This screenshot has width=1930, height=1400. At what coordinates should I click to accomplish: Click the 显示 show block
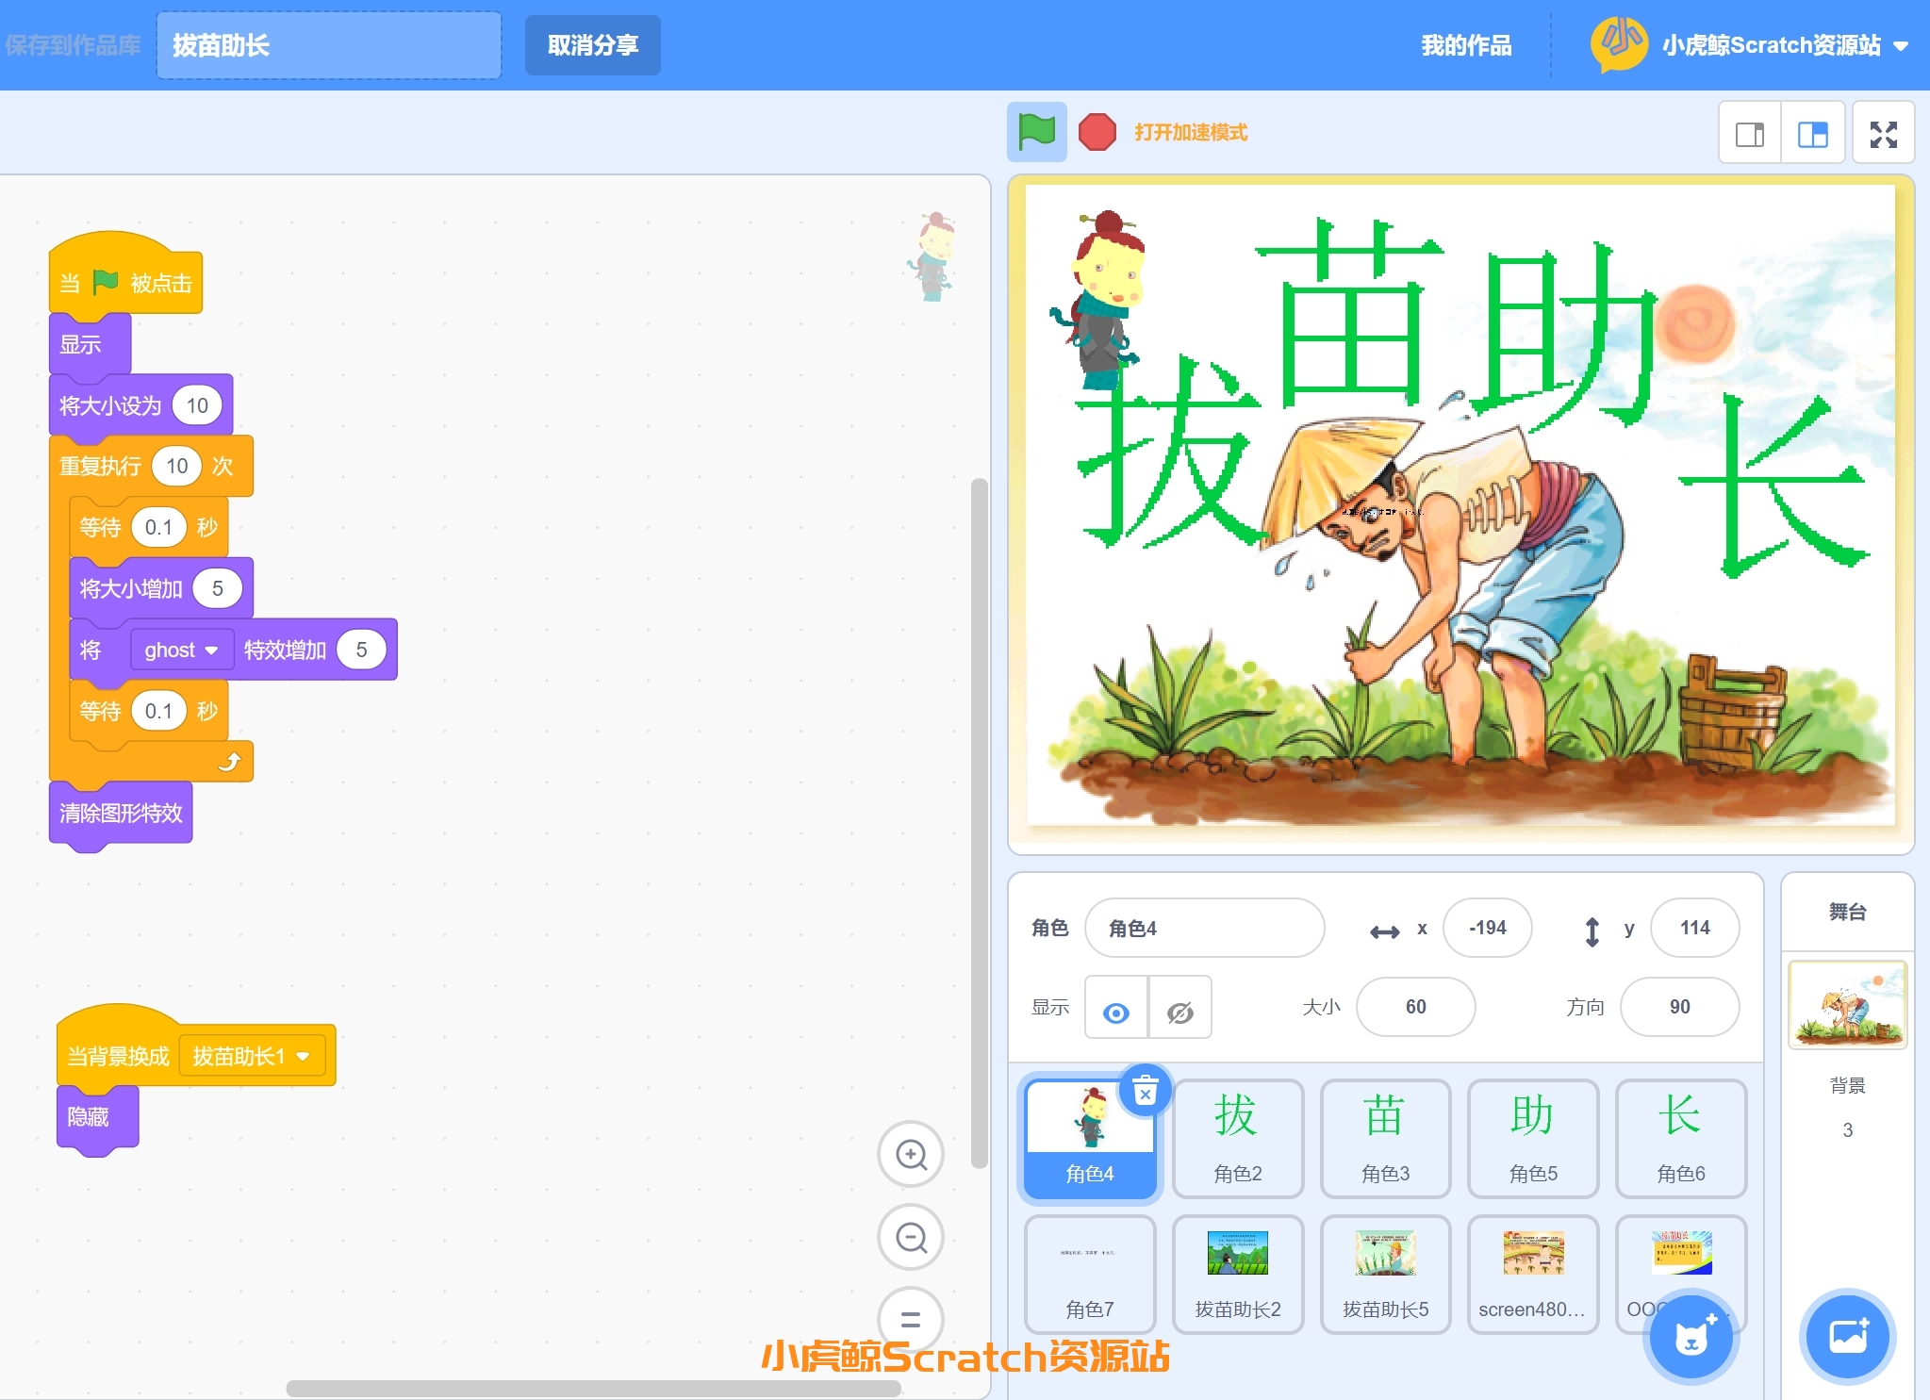[90, 345]
